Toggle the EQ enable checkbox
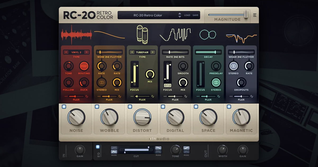The width and height of the screenshot is (318, 167). (x=98, y=147)
